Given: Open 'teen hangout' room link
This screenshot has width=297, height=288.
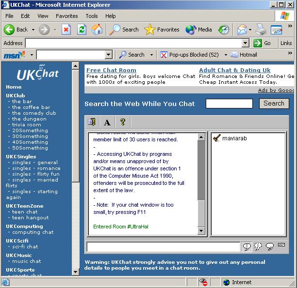Looking at the screenshot, I should click(x=30, y=218).
